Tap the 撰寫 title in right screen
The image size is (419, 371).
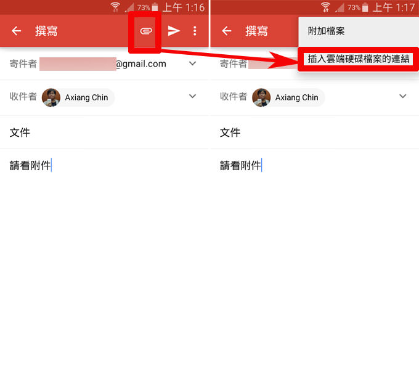point(256,31)
